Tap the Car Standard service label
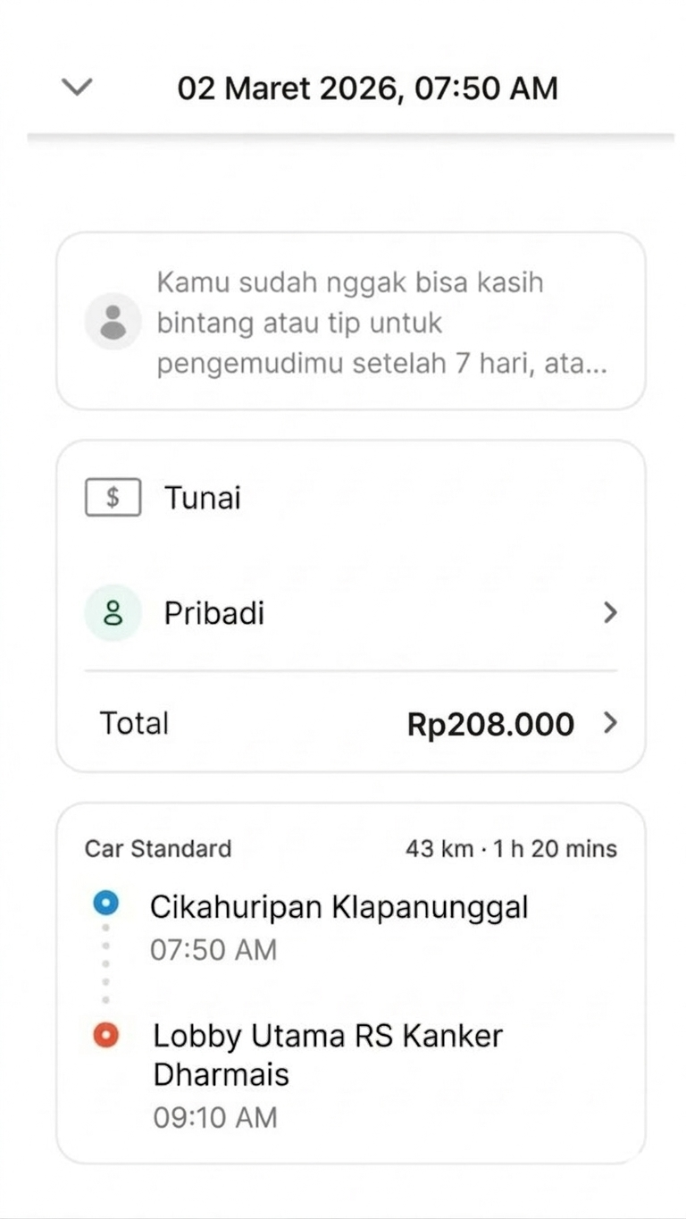Screen dimensions: 686x1219 coord(158,848)
